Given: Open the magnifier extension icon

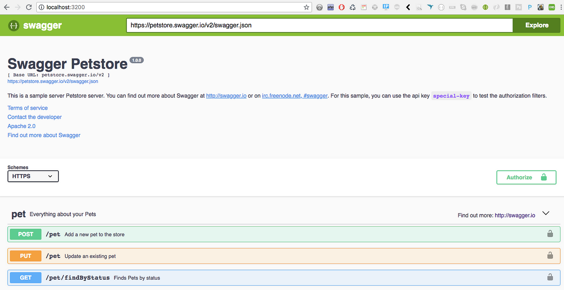Looking at the screenshot, I should pyautogui.click(x=419, y=7).
